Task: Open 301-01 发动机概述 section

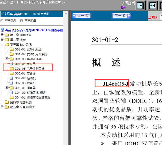Action: click(x=28, y=49)
